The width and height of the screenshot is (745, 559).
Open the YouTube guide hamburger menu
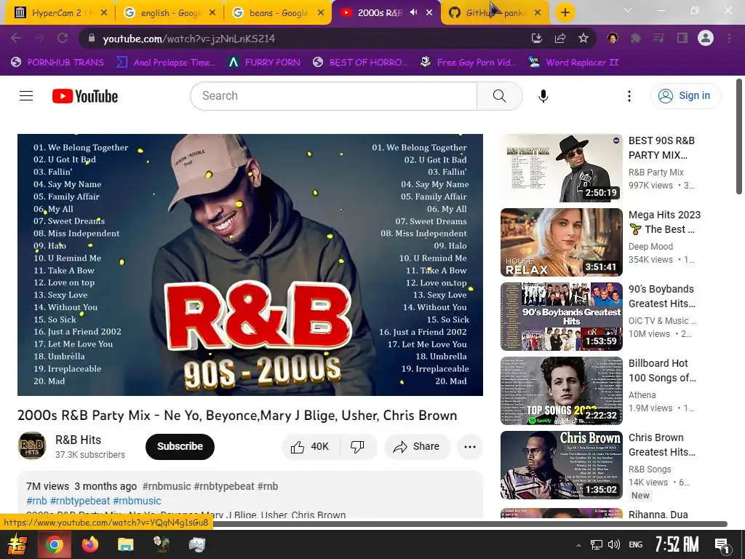(x=26, y=96)
